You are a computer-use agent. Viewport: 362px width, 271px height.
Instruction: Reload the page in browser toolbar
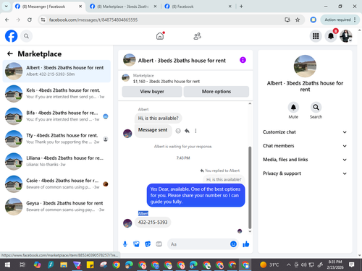(x=30, y=20)
